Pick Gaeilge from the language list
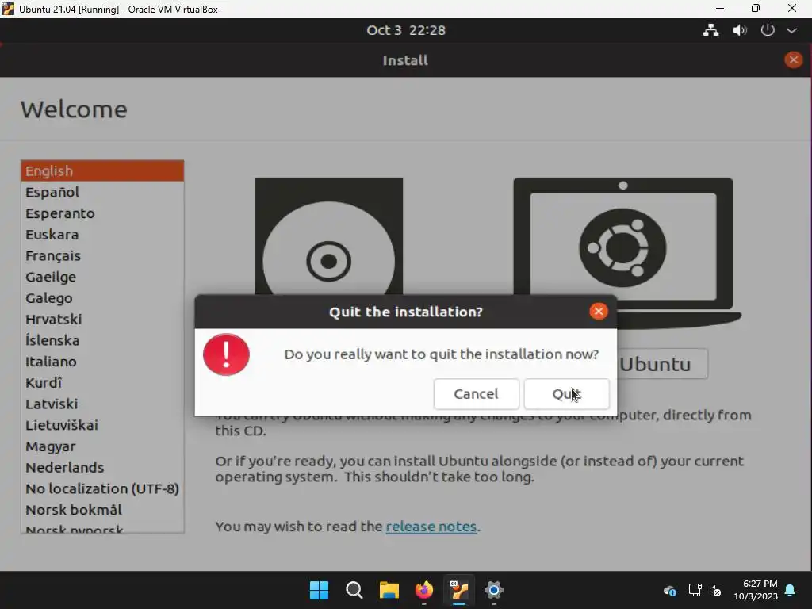Screen dimensions: 812x609 pyautogui.click(x=102, y=277)
